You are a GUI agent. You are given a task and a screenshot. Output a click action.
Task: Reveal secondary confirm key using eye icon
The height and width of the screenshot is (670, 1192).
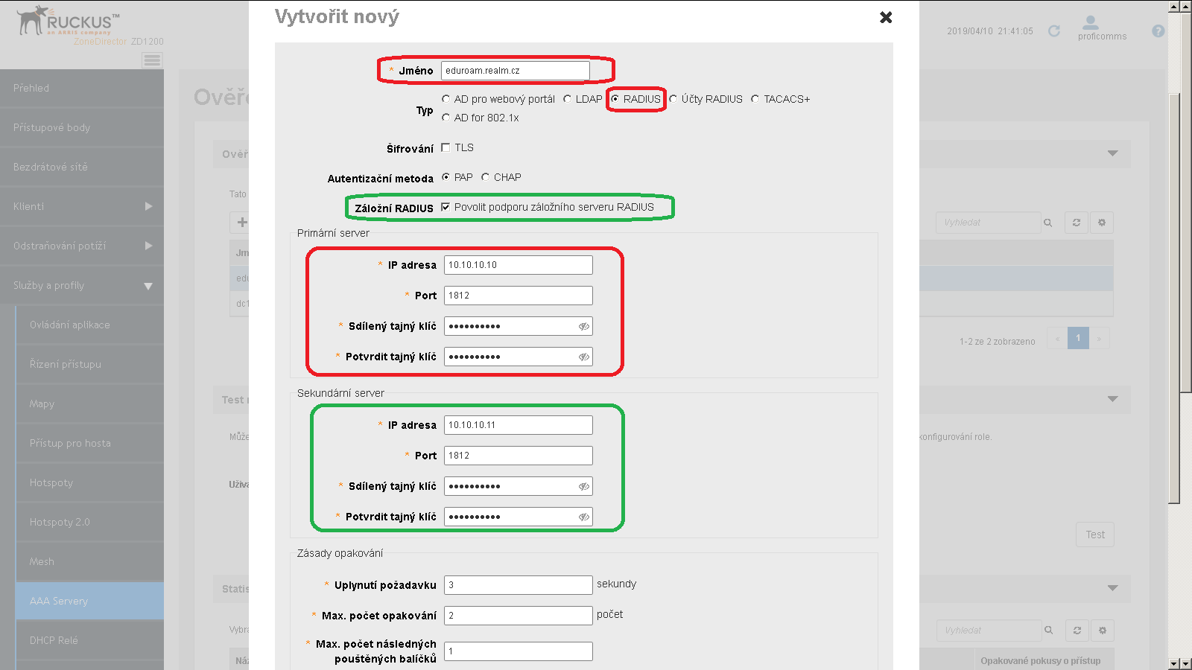(583, 516)
